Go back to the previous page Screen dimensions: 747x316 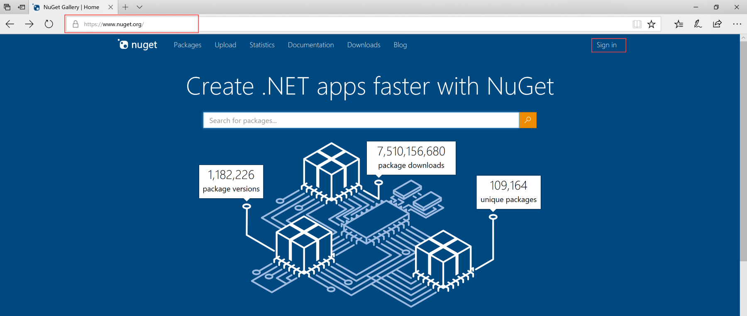click(x=10, y=24)
